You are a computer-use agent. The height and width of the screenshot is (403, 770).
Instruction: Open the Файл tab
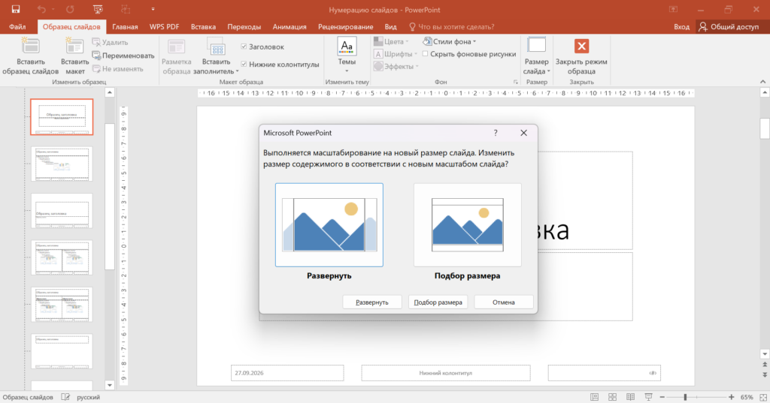click(x=17, y=26)
